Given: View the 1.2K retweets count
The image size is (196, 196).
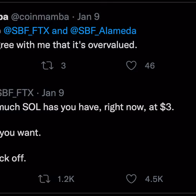Looking at the screenshot, I should pyautogui.click(x=66, y=179).
